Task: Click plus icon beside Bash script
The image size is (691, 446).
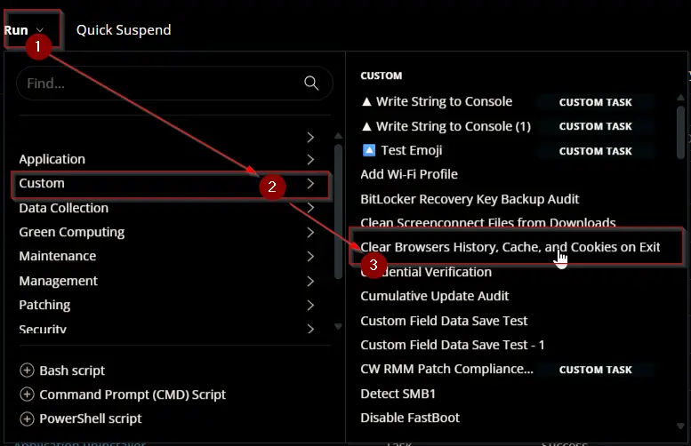Action: (27, 370)
